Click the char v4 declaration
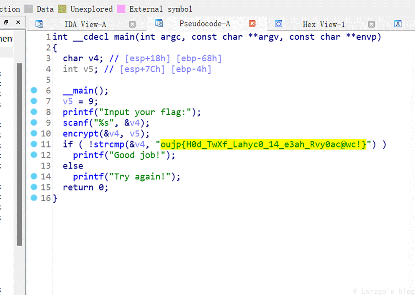The image size is (415, 295). click(83, 58)
